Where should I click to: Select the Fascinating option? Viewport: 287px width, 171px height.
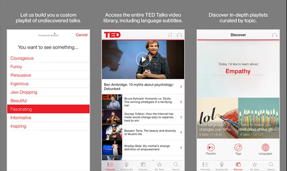[48, 109]
